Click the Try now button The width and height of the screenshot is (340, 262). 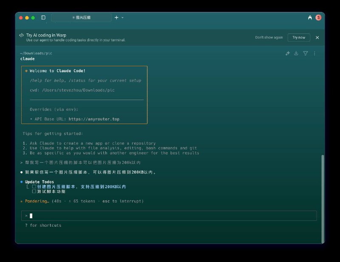[299, 37]
